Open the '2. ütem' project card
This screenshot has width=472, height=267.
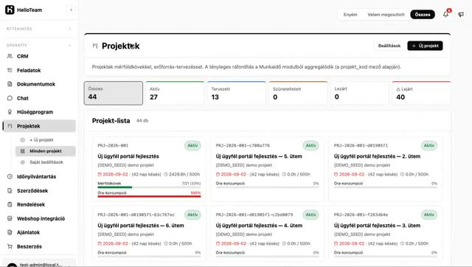click(x=386, y=169)
